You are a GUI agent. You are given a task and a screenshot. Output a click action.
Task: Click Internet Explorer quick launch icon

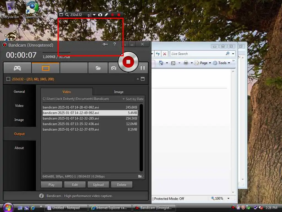pyautogui.click(x=33, y=208)
